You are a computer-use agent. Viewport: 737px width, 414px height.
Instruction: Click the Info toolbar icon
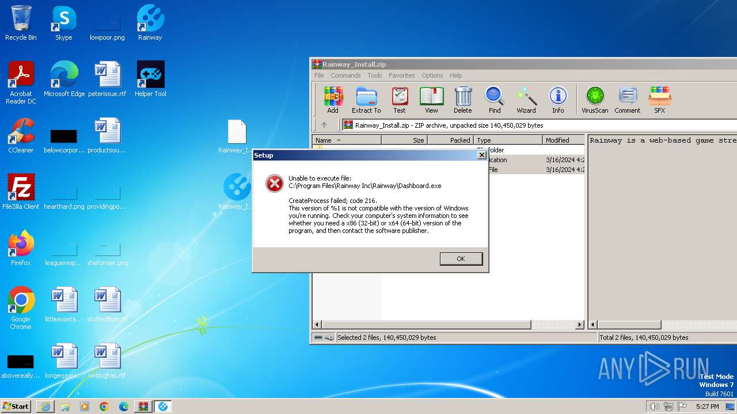pos(558,99)
